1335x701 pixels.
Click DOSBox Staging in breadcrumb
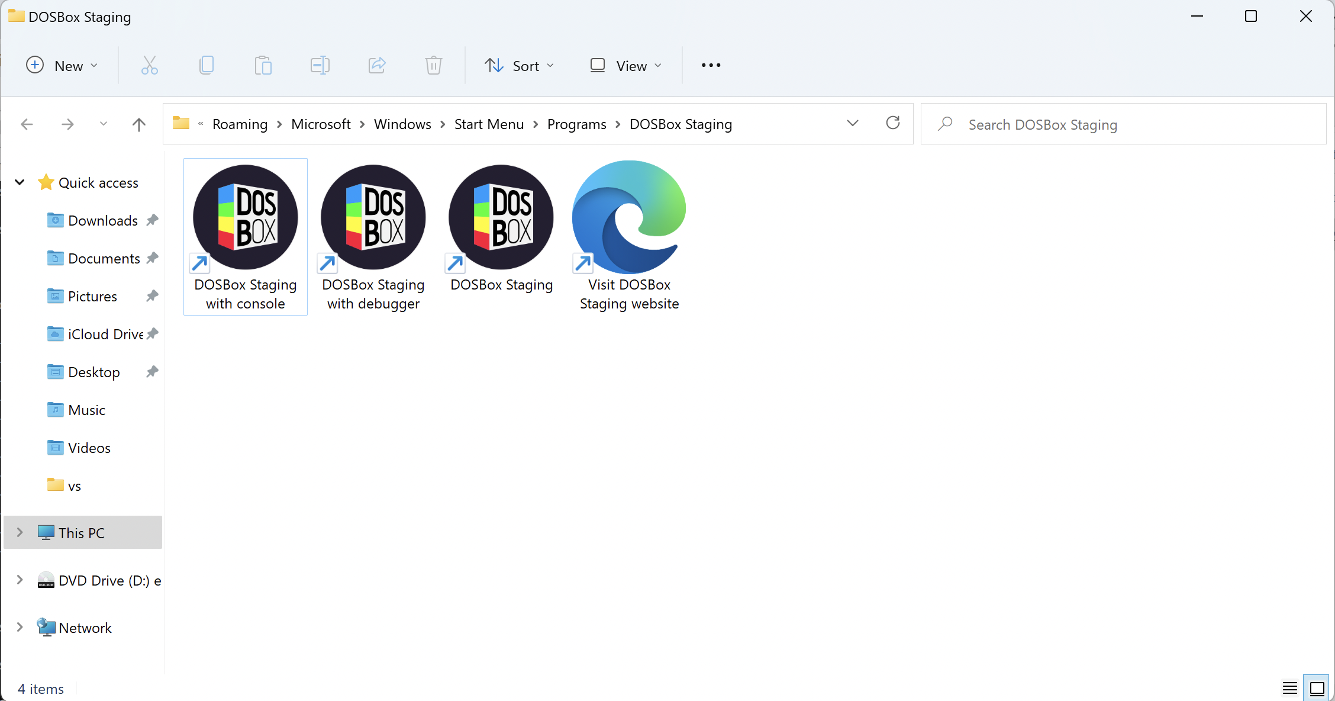[681, 124]
